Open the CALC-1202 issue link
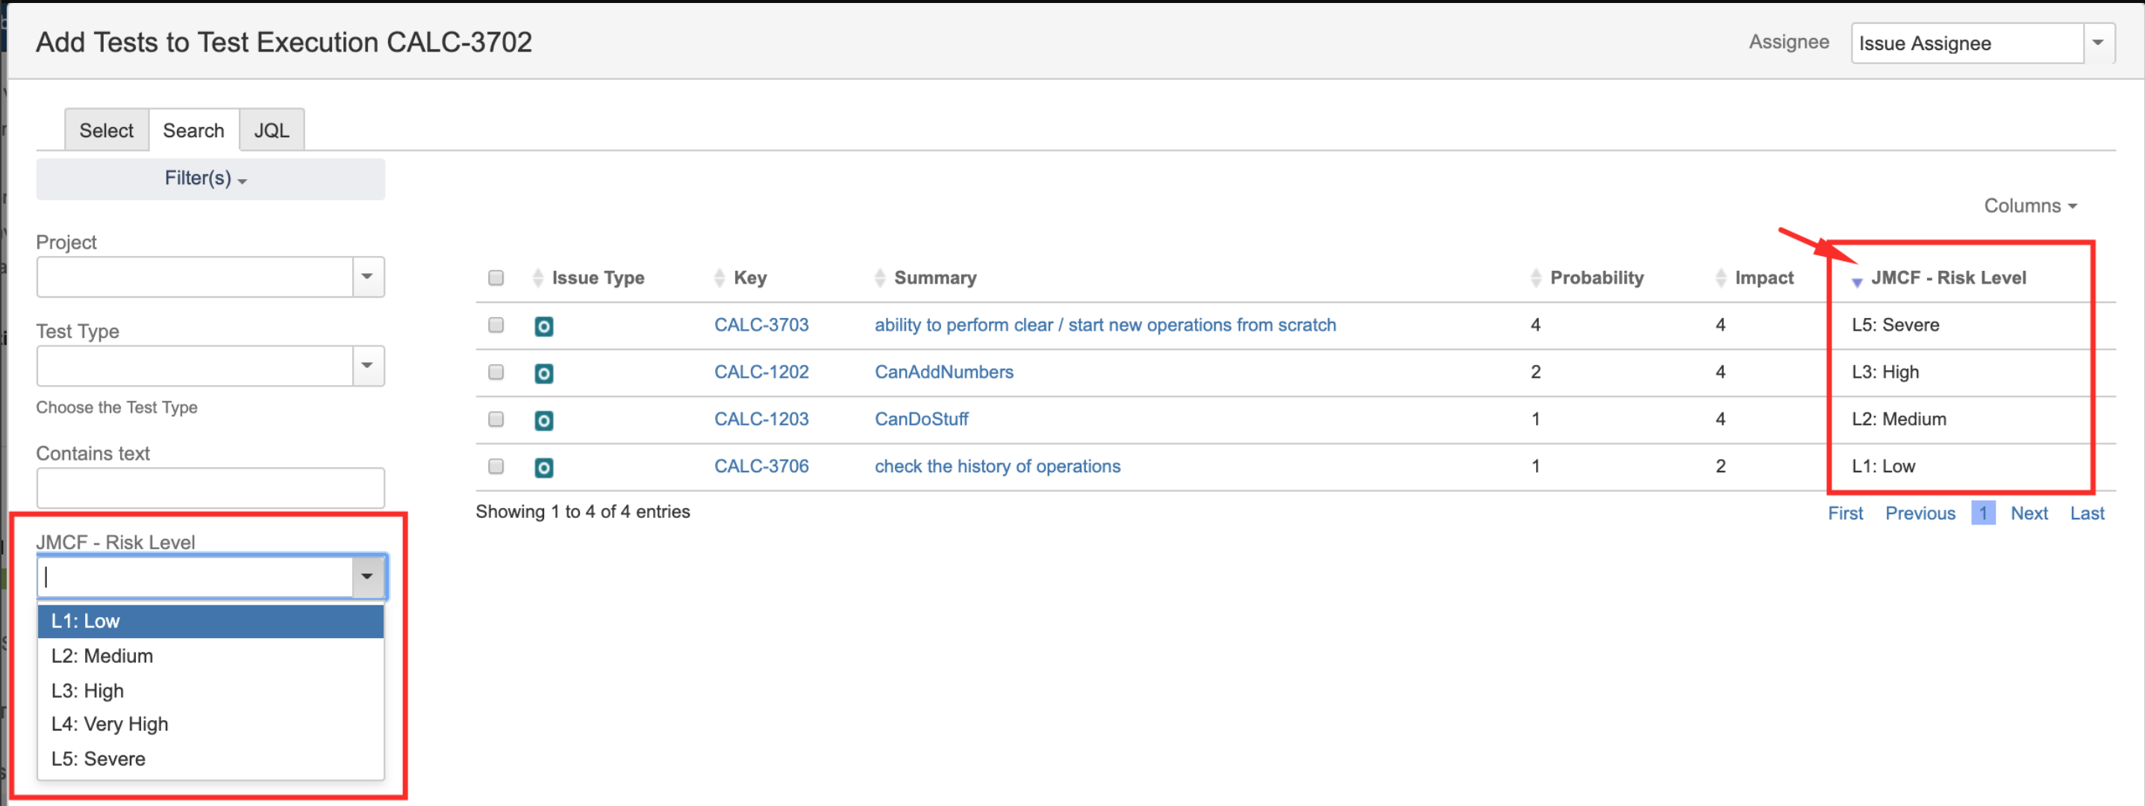This screenshot has height=806, width=2145. [x=761, y=372]
